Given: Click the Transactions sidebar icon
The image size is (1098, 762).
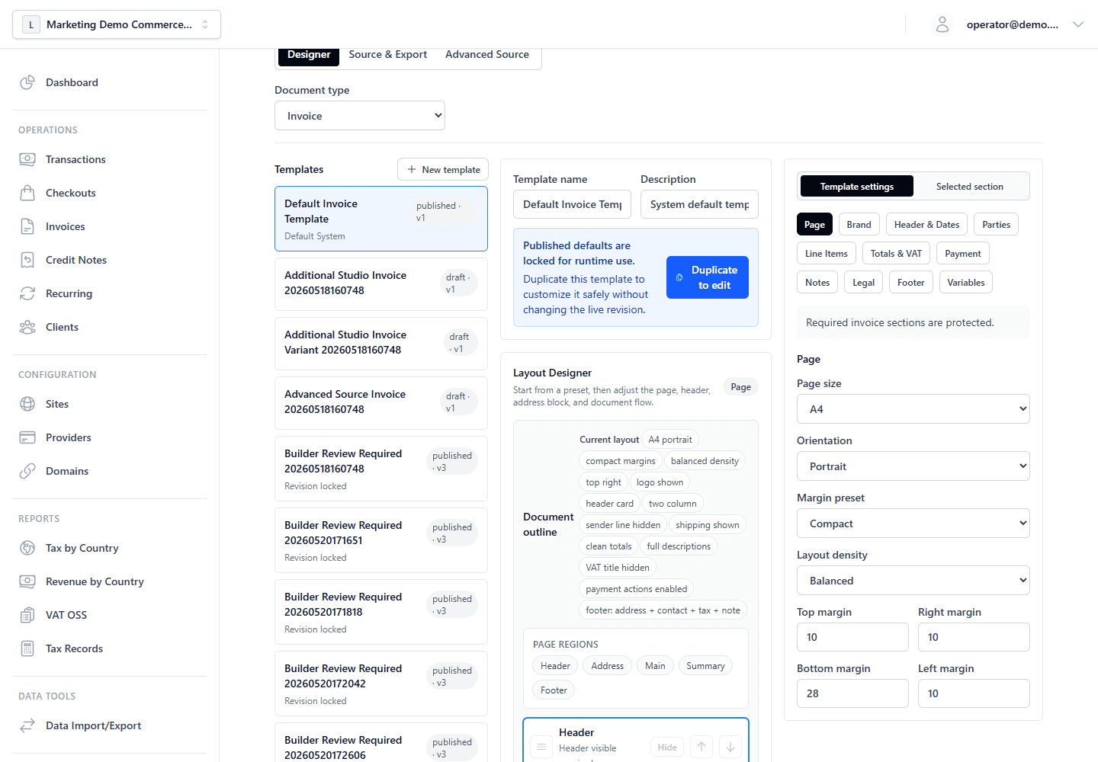Looking at the screenshot, I should [x=27, y=159].
